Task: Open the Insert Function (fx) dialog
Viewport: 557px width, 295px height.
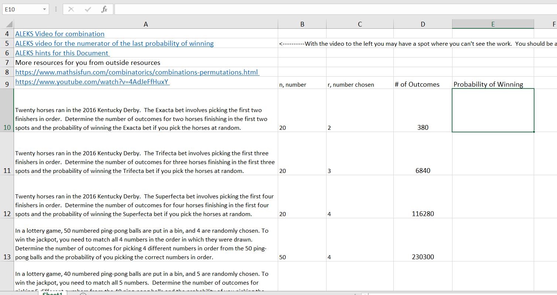Action: [104, 9]
